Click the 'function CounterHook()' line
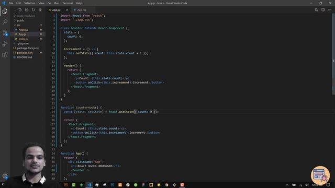This screenshot has height=188, width=335. 81,108
